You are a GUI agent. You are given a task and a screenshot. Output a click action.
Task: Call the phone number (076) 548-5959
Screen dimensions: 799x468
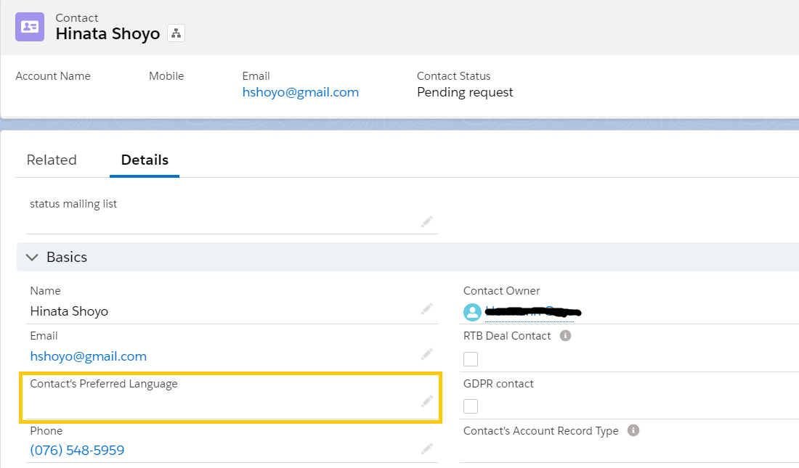(x=77, y=451)
